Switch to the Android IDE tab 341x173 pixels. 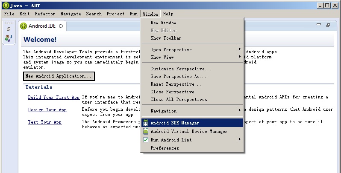pyautogui.click(x=42, y=26)
